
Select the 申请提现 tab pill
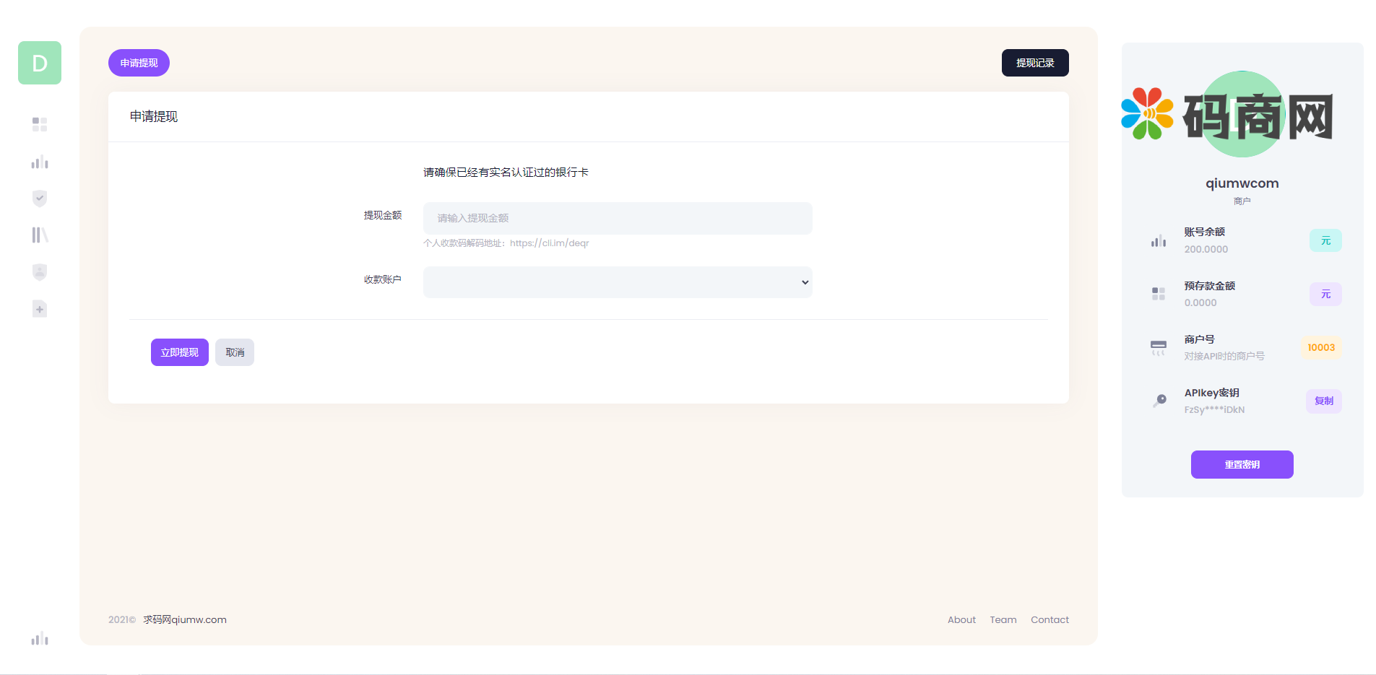[x=139, y=63]
